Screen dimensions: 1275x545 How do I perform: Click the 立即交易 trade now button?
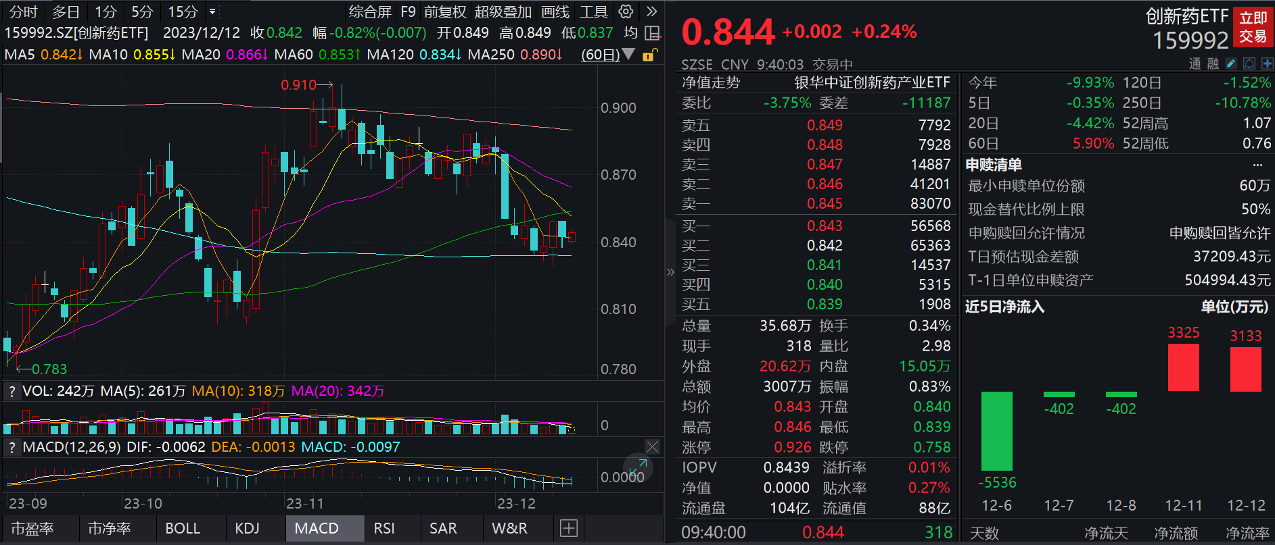(1253, 27)
